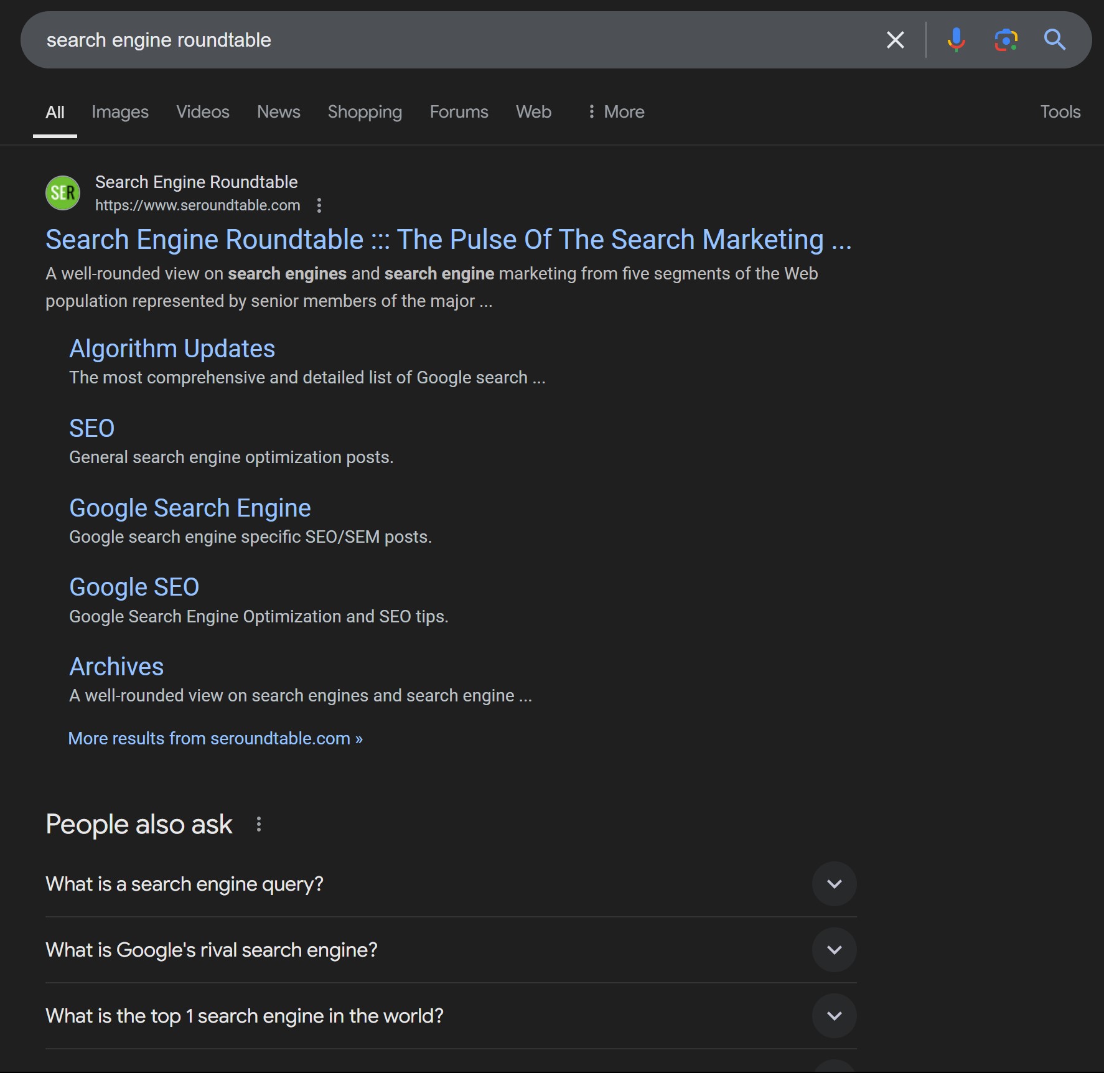Switch to the Web tab
Screen dimensions: 1104x1073
click(533, 112)
